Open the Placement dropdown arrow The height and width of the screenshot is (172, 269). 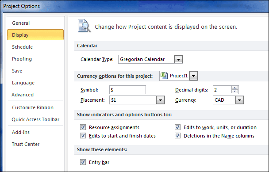[x=160, y=100]
